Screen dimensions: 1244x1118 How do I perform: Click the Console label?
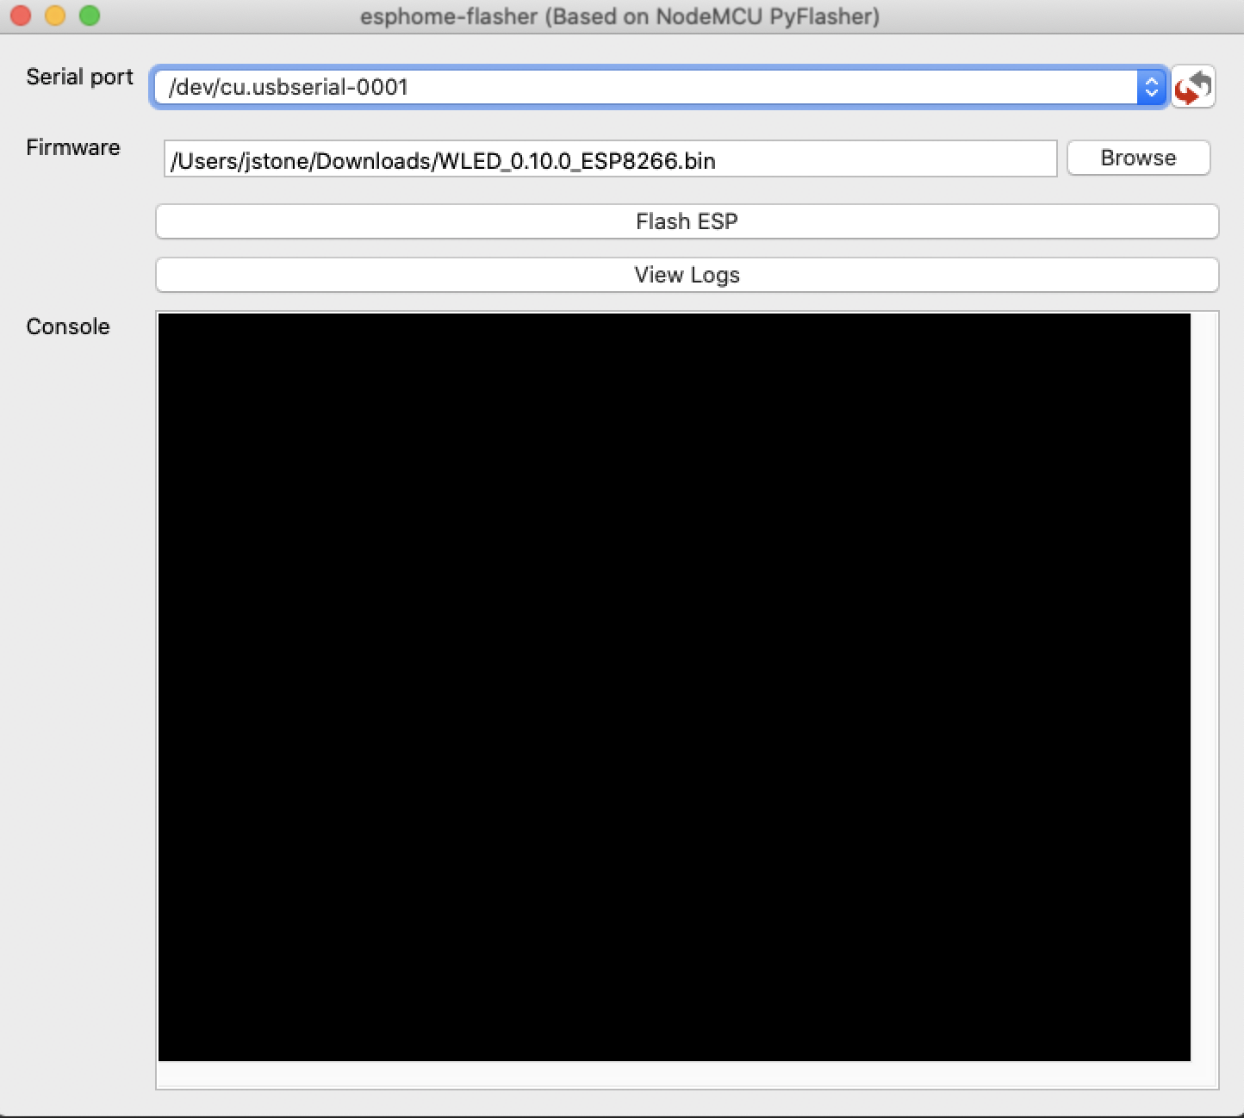(x=68, y=326)
